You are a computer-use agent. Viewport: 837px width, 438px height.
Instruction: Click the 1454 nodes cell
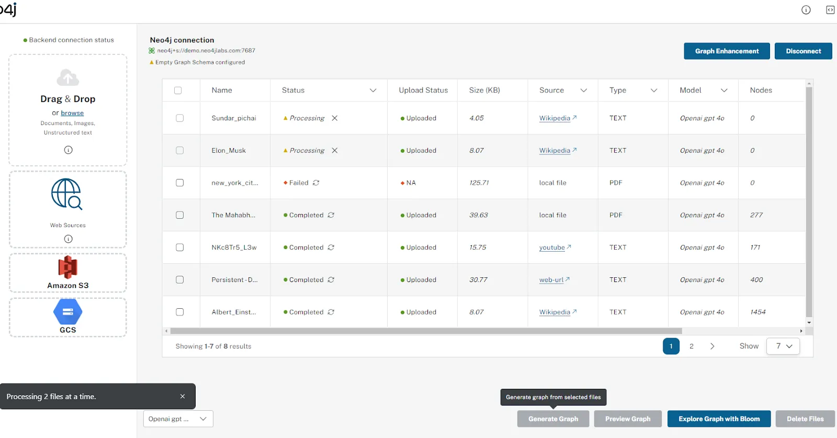pyautogui.click(x=757, y=312)
